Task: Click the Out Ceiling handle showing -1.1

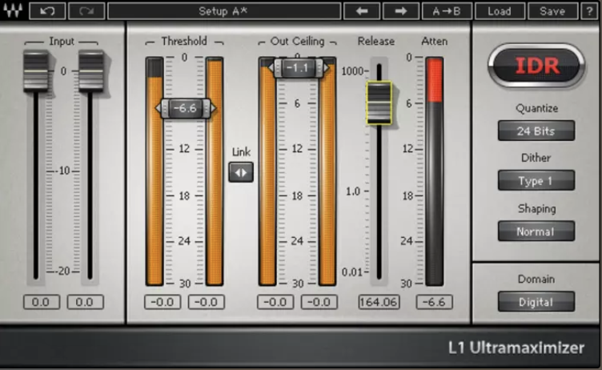Action: coord(299,68)
